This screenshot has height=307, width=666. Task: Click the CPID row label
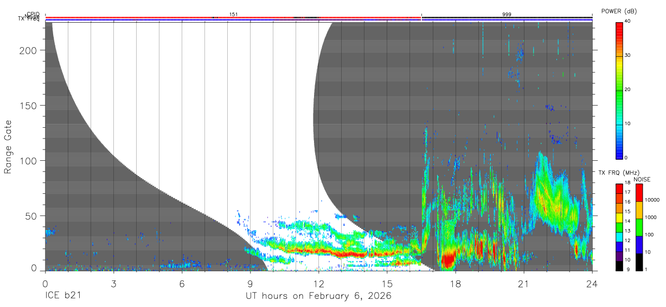[33, 15]
